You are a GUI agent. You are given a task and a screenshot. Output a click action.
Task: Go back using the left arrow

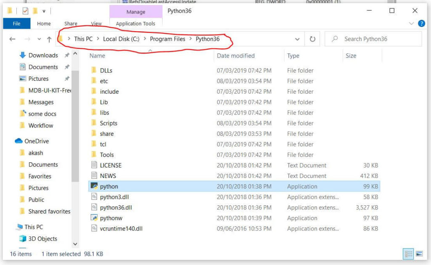[x=12, y=39]
